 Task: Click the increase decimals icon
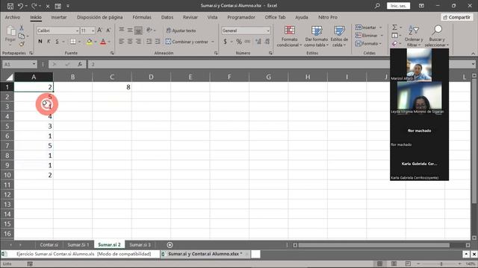coord(258,42)
